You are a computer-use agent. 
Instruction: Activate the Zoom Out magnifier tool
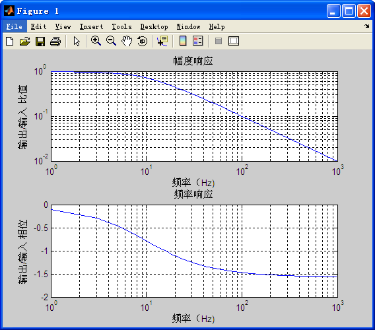pos(111,41)
